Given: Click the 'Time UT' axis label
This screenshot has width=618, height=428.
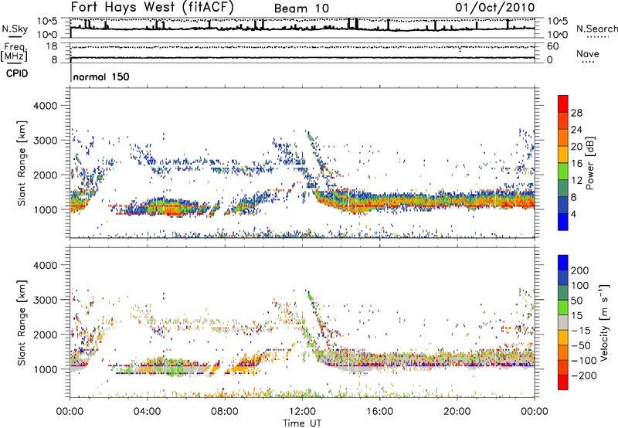Looking at the screenshot, I should point(302,423).
